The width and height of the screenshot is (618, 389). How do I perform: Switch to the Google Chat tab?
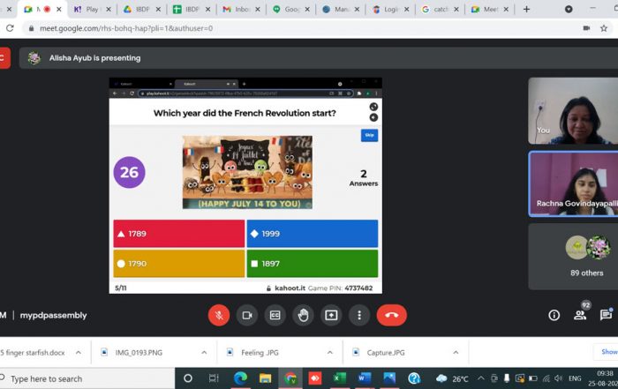[x=290, y=9]
